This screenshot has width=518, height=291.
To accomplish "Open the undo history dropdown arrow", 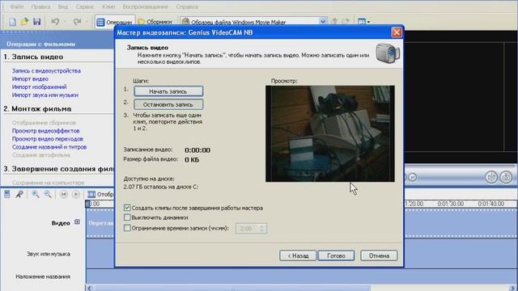I will click(65, 22).
